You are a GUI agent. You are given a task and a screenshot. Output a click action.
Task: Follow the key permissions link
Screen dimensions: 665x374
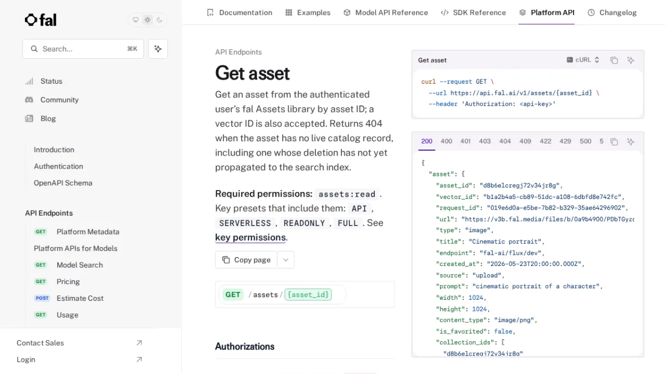[x=250, y=237]
